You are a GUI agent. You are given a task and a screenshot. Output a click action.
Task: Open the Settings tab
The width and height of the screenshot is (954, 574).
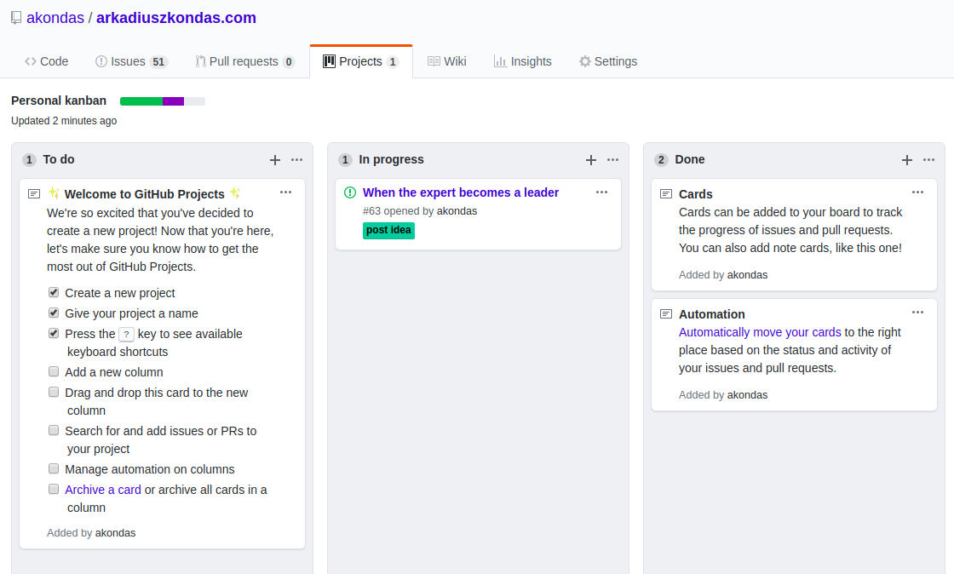tap(608, 61)
